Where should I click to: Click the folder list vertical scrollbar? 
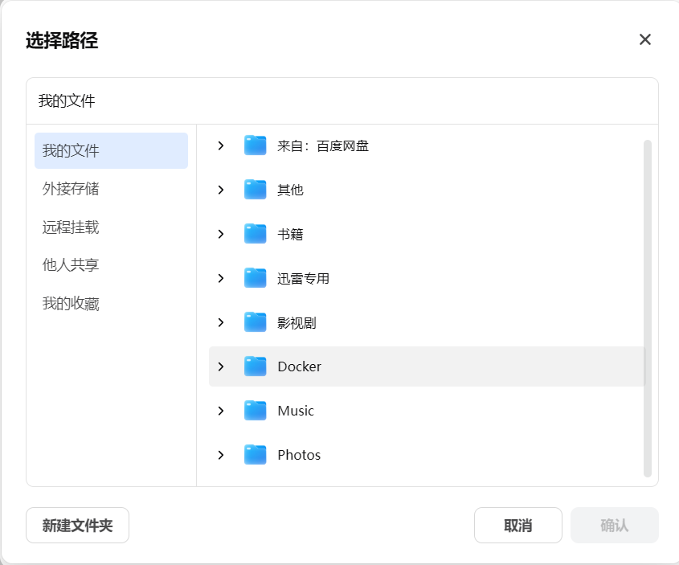pos(648,309)
